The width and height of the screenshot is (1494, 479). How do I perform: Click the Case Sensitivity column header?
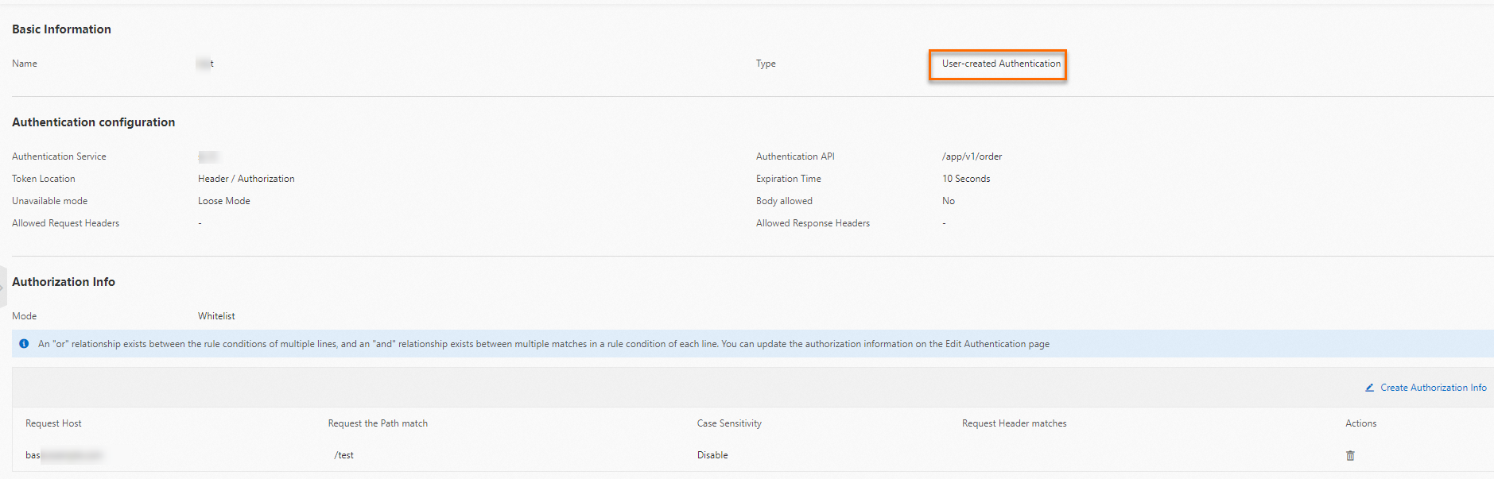[729, 423]
